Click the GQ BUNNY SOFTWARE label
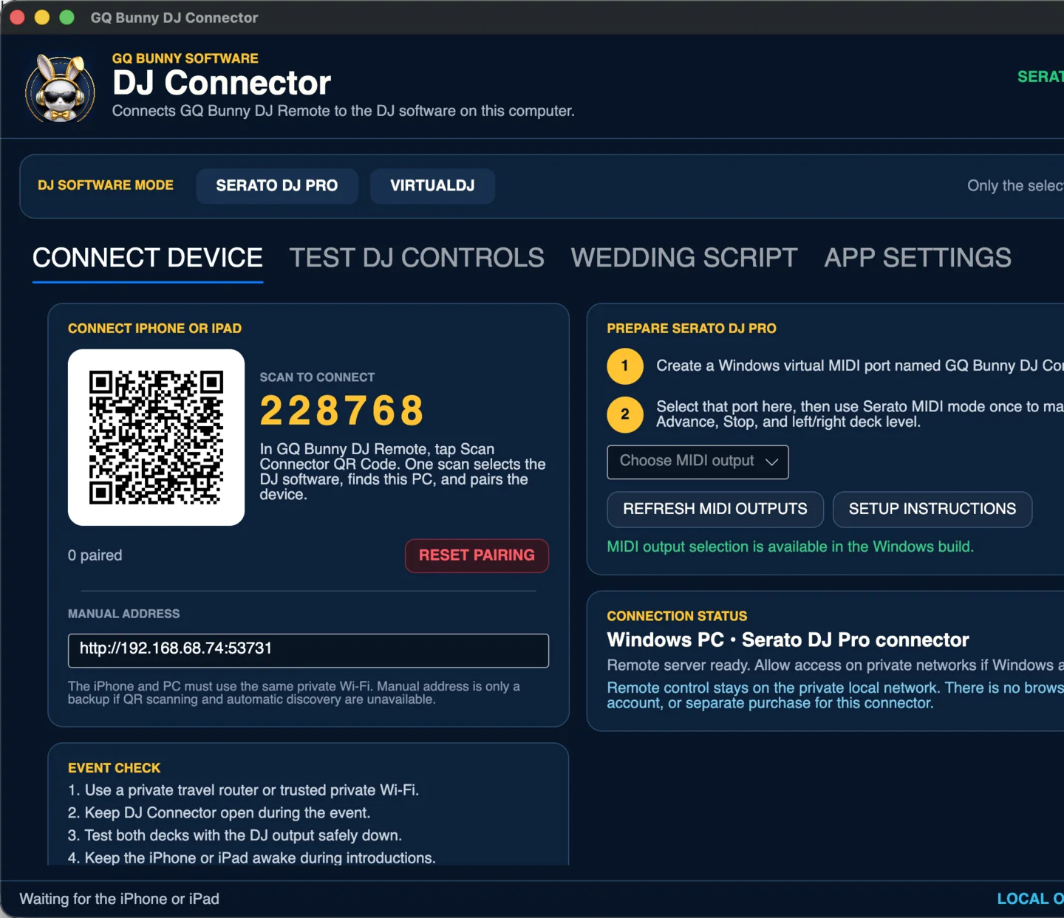 point(185,58)
